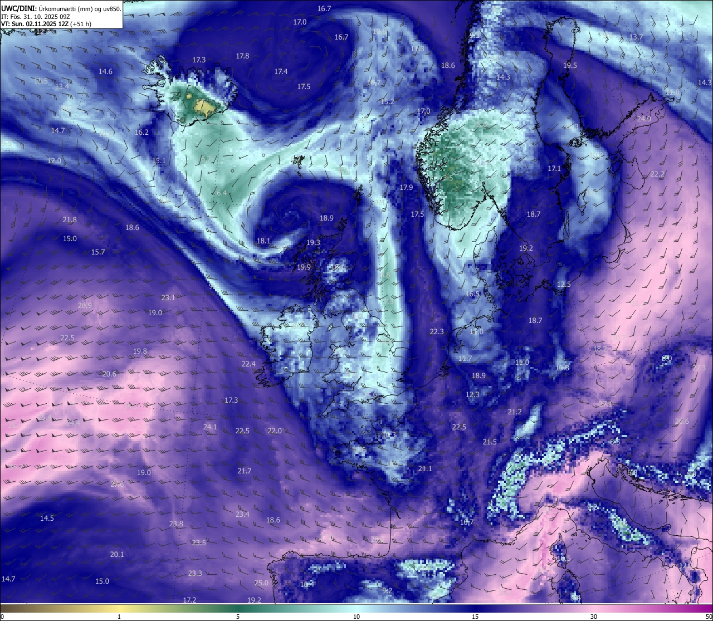Click the map value 19.8
Screen dimensions: 713x621
[140, 351]
